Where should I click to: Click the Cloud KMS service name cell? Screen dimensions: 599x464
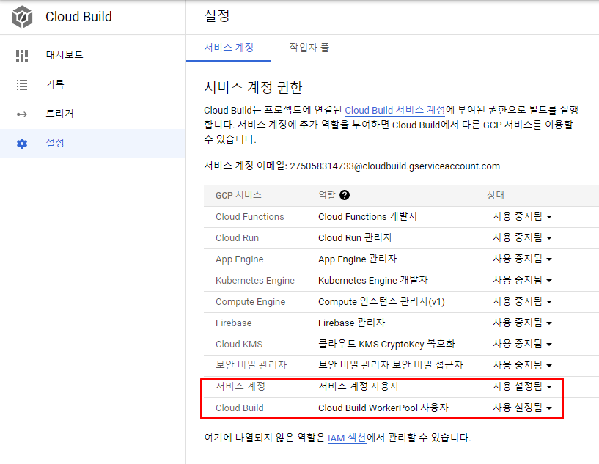(239, 345)
